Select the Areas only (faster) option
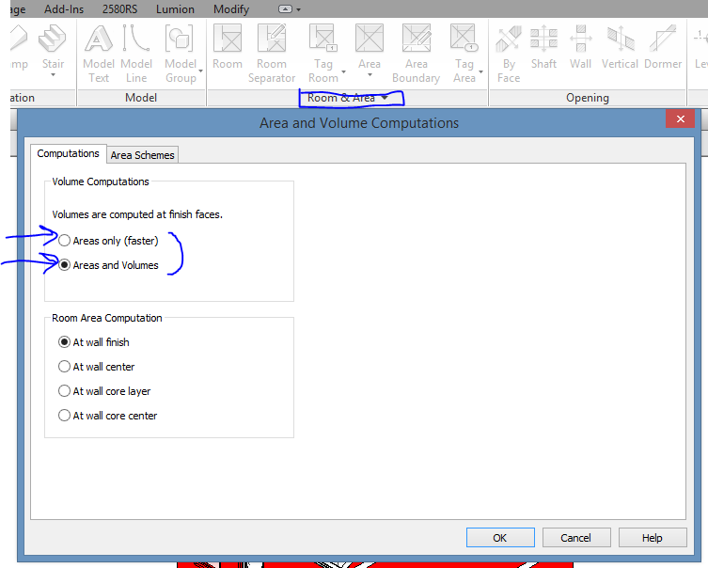This screenshot has width=708, height=568. (x=65, y=241)
